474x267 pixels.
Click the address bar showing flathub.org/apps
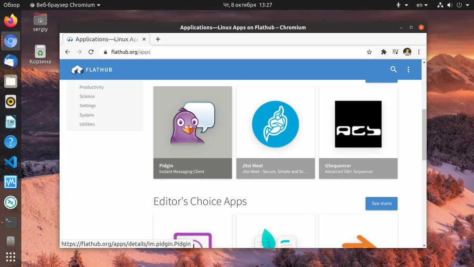click(231, 52)
